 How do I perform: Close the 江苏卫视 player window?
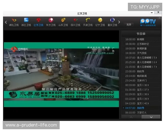[x=158, y=12]
